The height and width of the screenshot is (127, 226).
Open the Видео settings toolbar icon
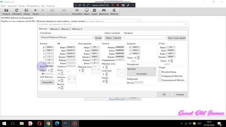coord(87,12)
